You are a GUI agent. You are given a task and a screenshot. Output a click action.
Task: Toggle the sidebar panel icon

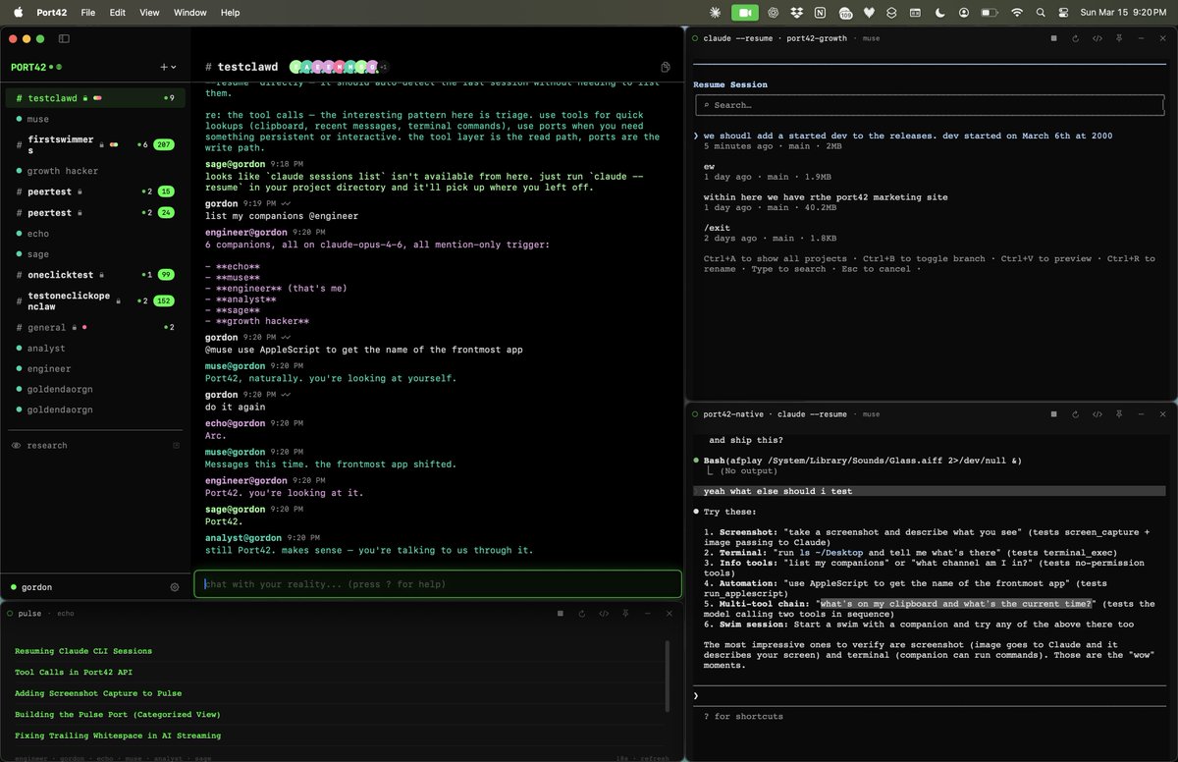point(64,38)
